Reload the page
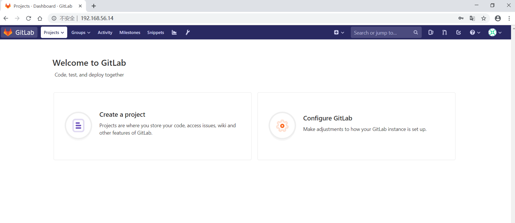515x223 pixels. click(x=29, y=18)
